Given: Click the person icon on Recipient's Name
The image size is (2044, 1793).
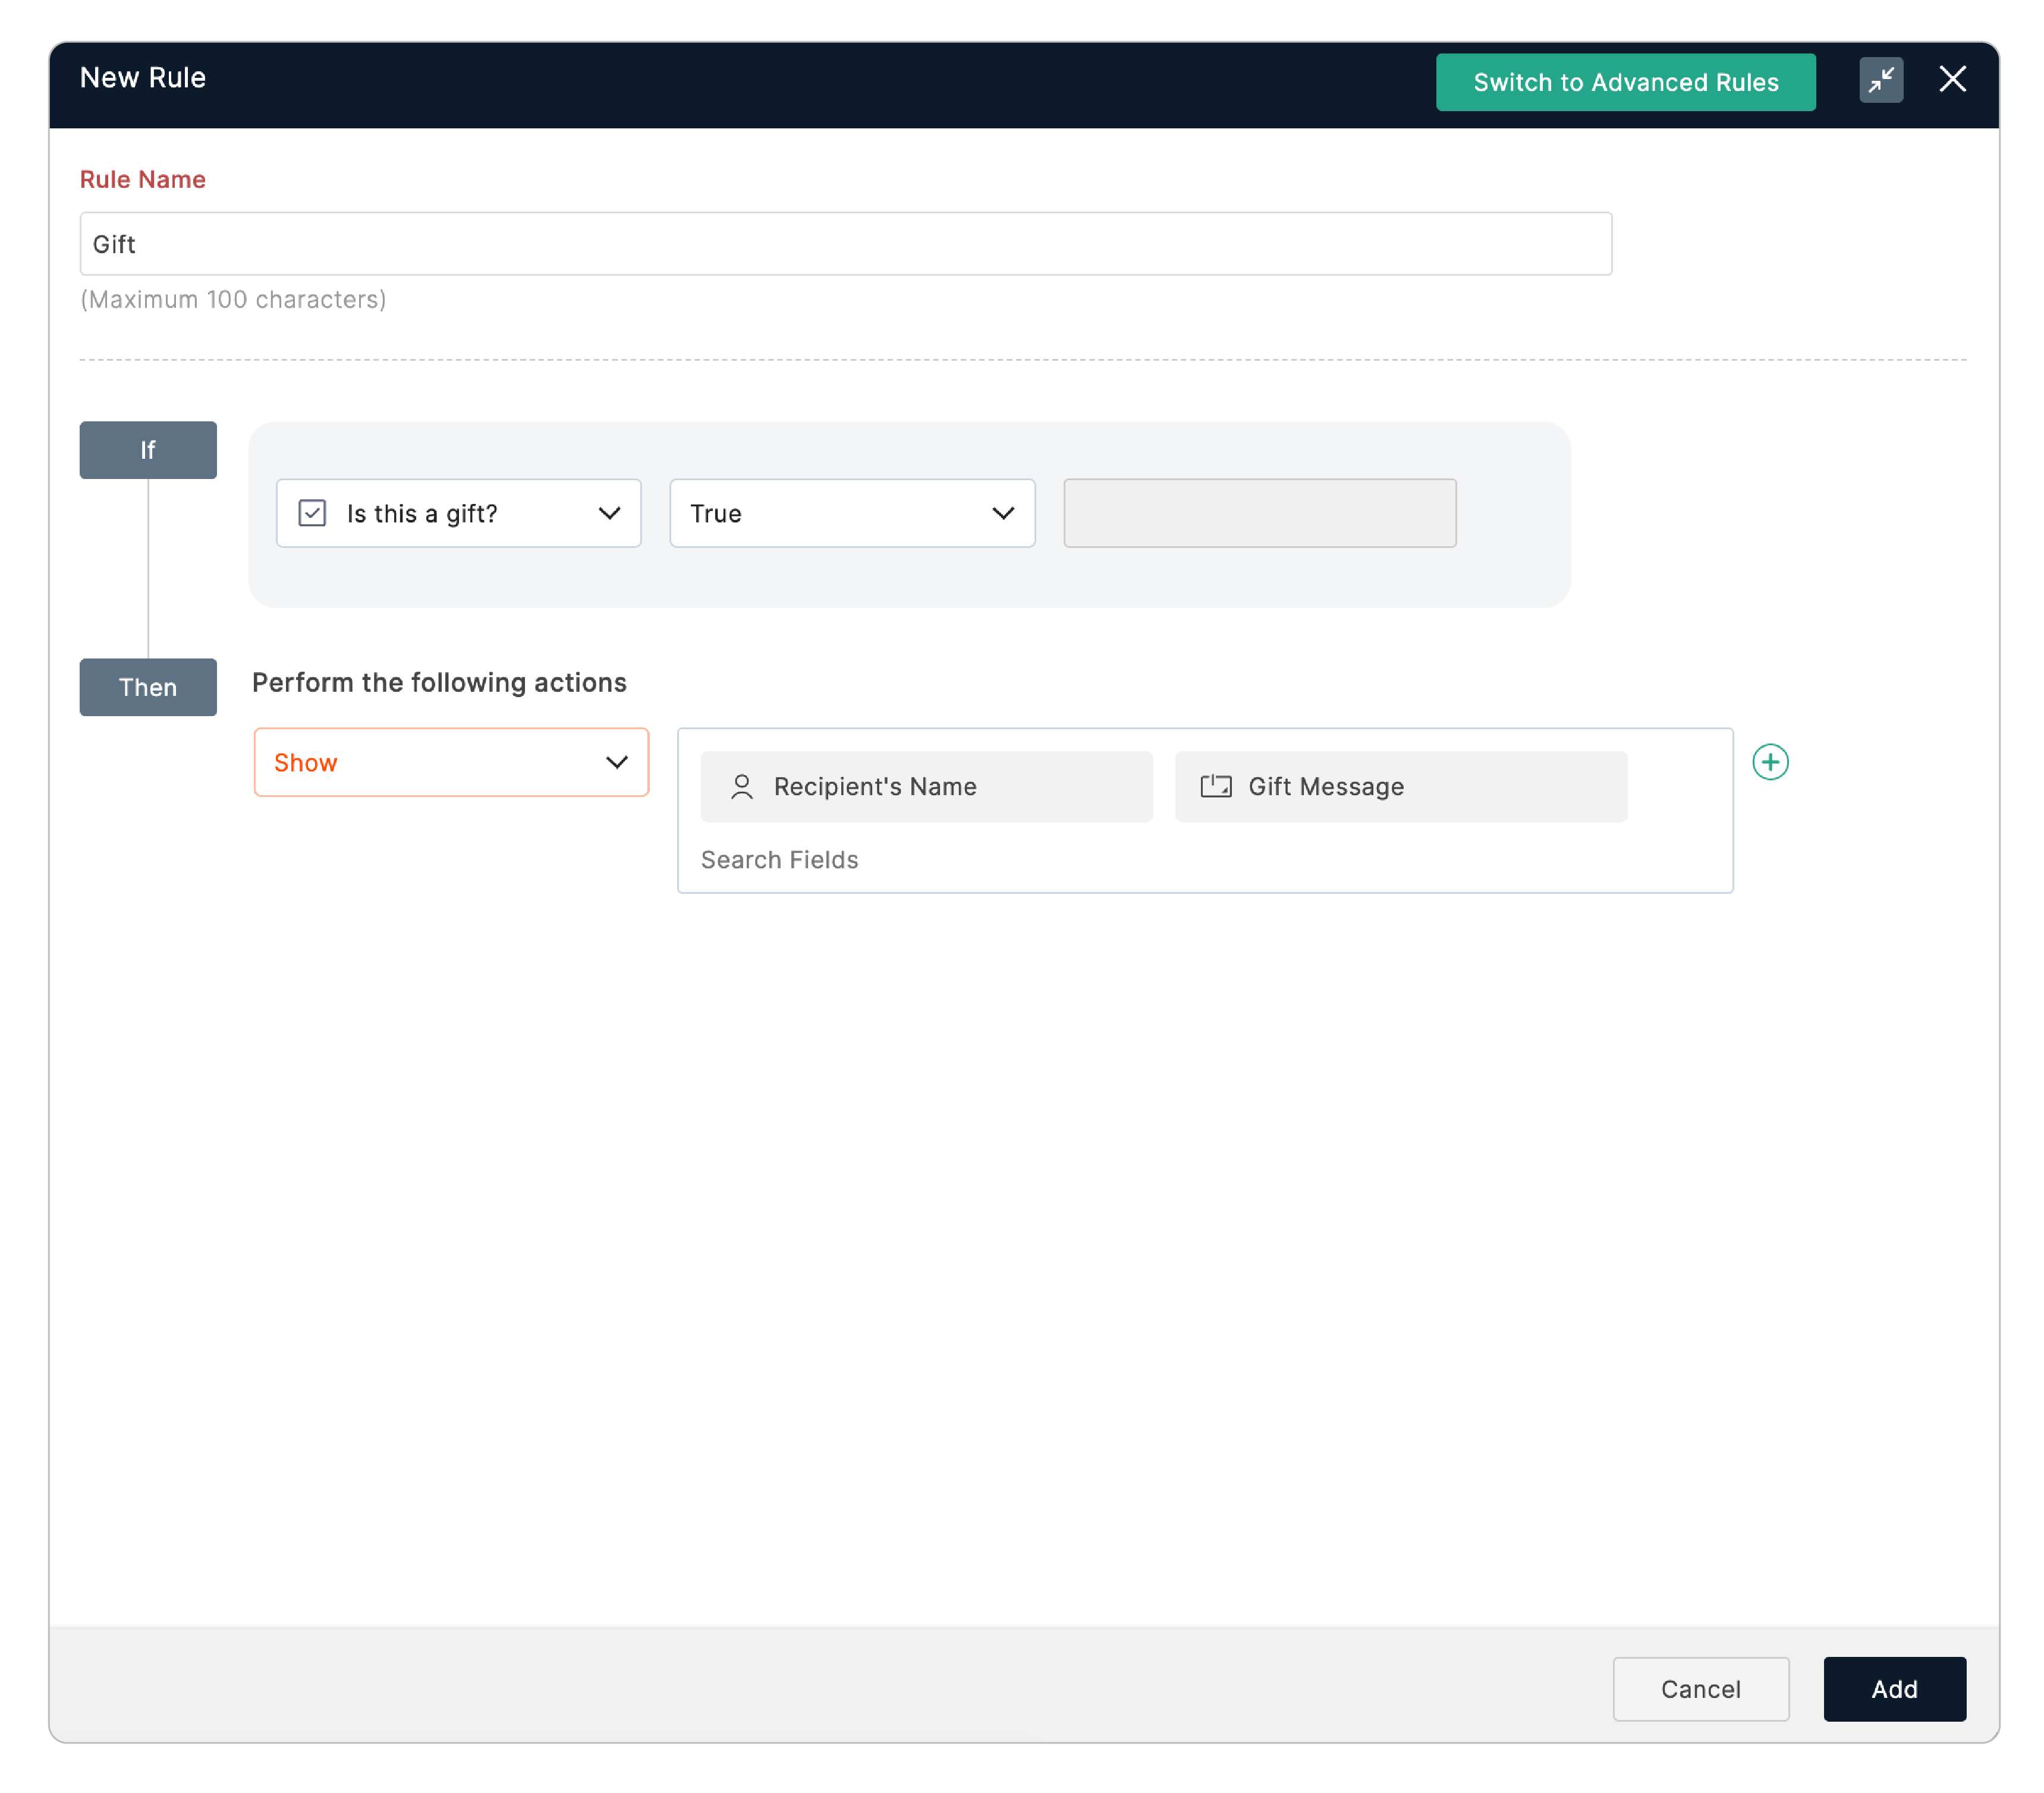Looking at the screenshot, I should (741, 787).
